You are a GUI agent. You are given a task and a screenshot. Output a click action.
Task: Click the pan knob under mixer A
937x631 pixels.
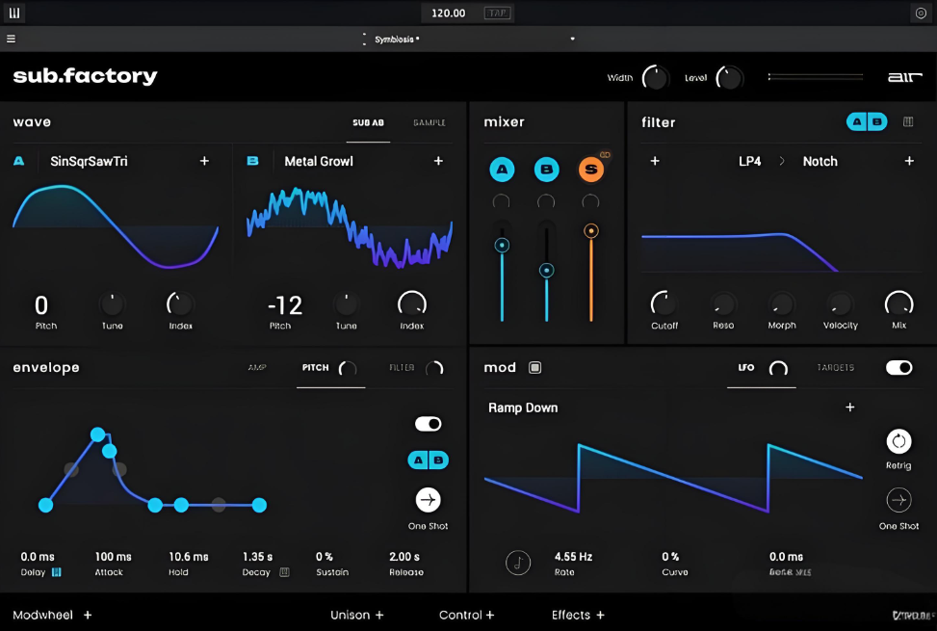502,202
